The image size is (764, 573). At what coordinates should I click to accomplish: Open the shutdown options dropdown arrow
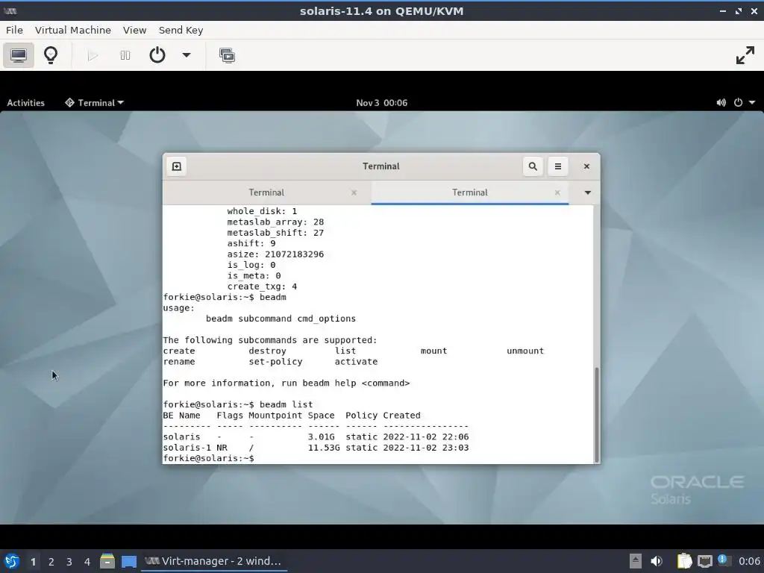[x=186, y=55]
